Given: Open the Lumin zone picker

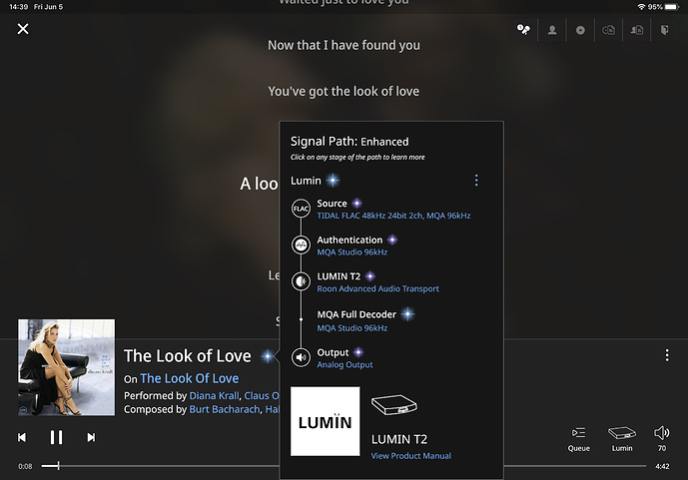Looking at the screenshot, I should (622, 439).
